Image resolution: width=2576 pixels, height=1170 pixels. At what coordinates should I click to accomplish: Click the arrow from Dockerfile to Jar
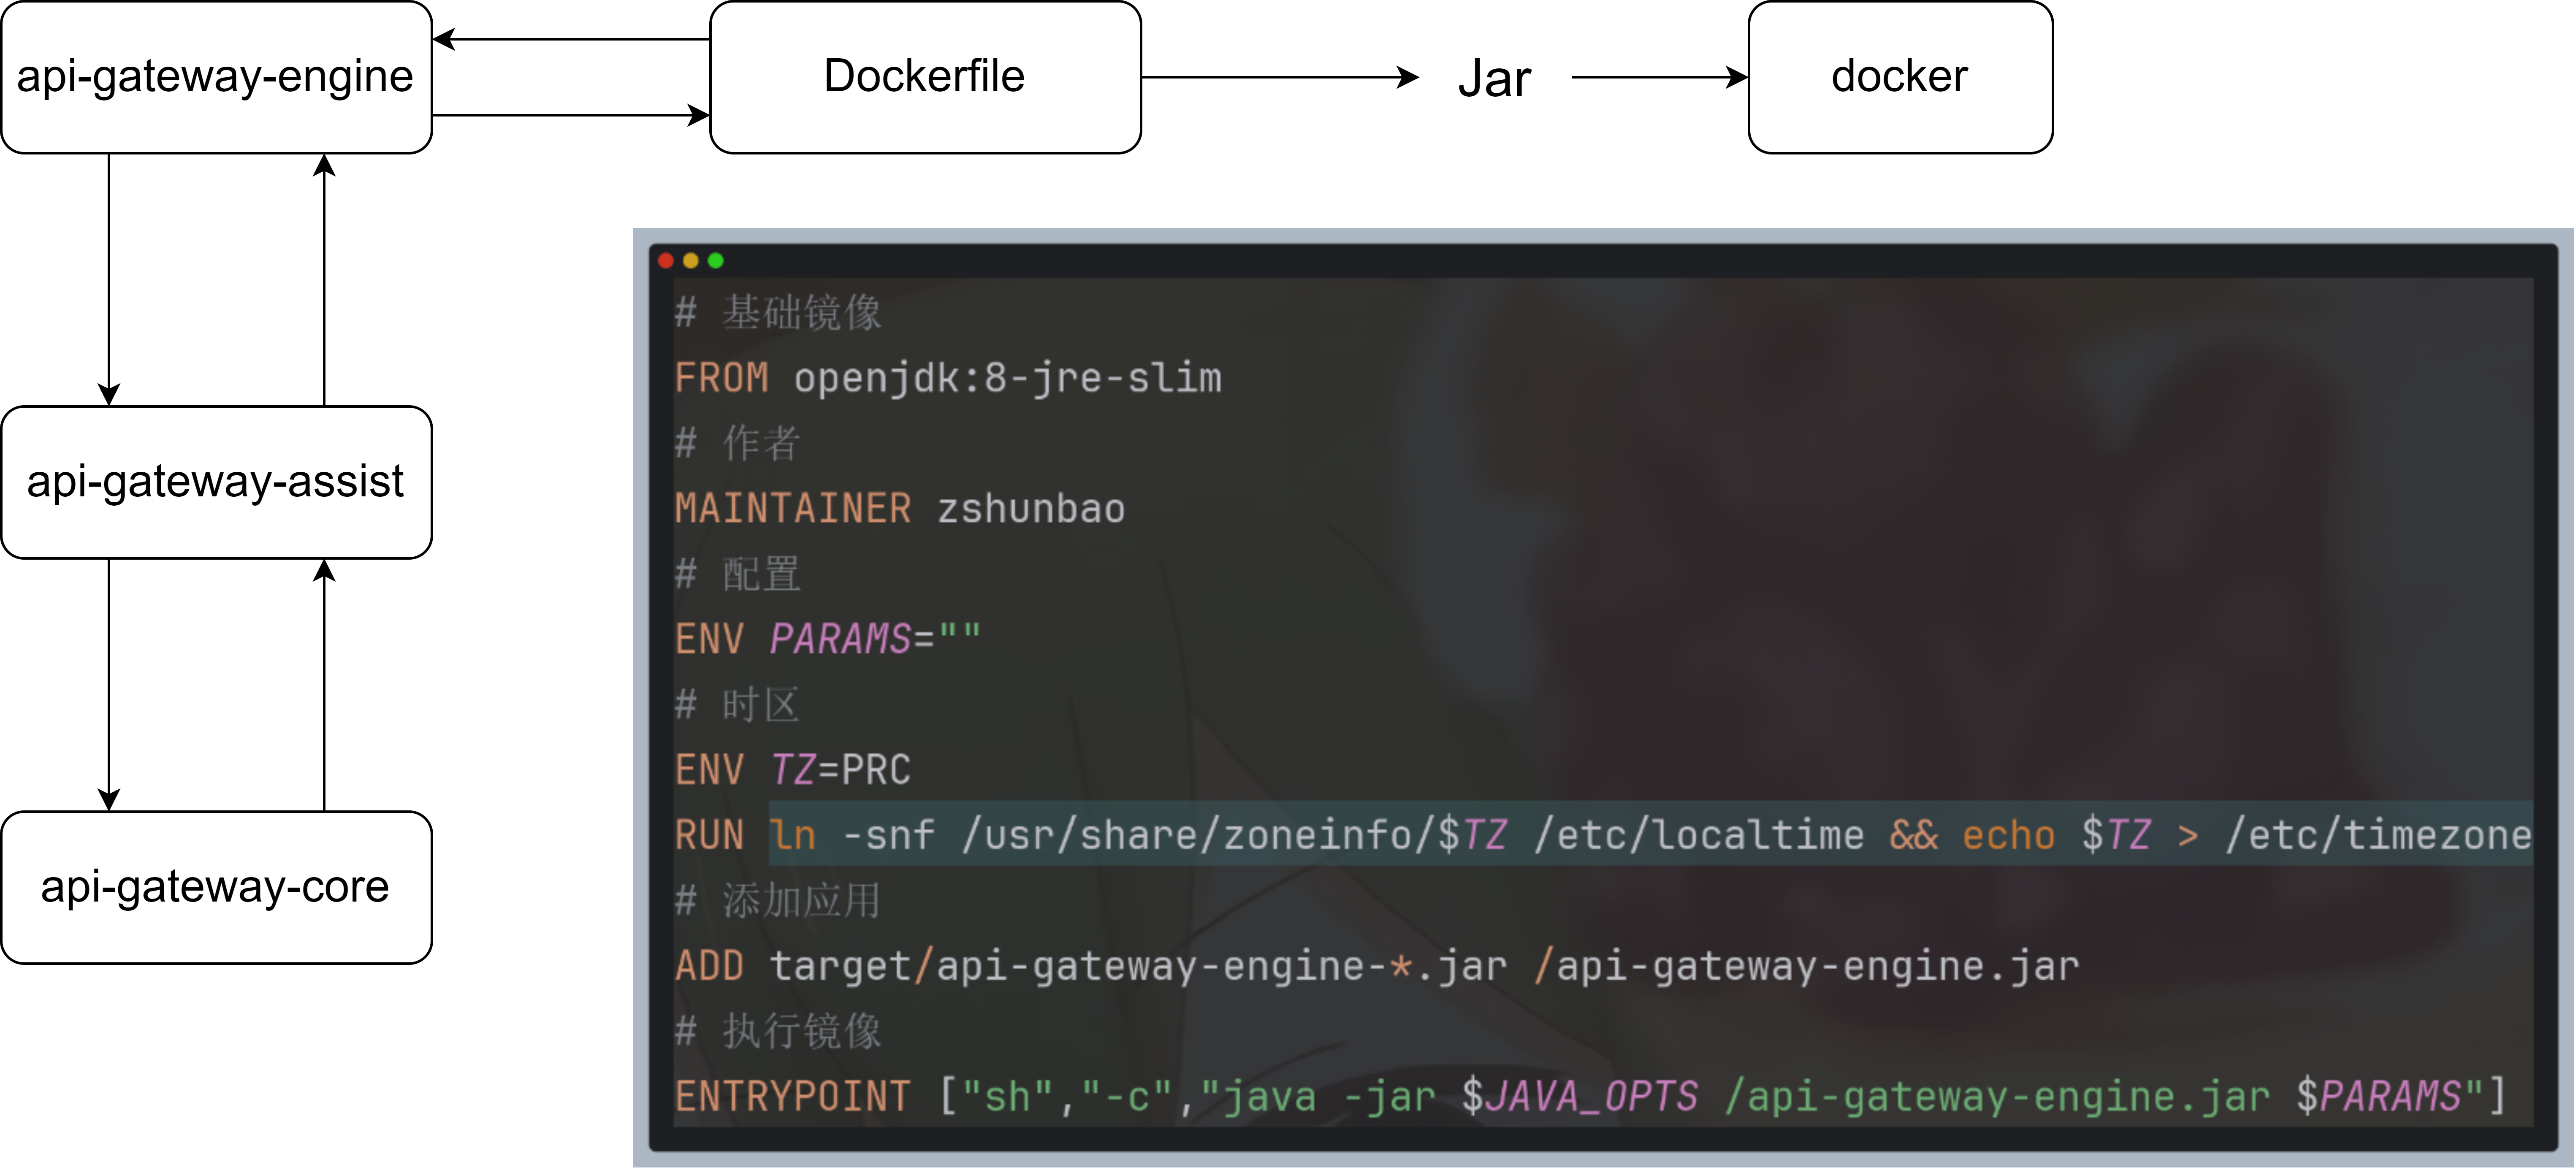1280,77
